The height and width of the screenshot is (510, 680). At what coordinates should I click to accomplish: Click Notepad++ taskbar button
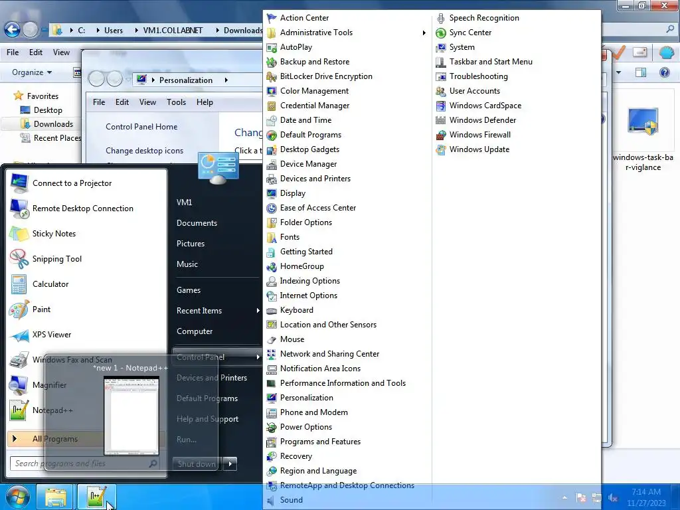(x=97, y=497)
